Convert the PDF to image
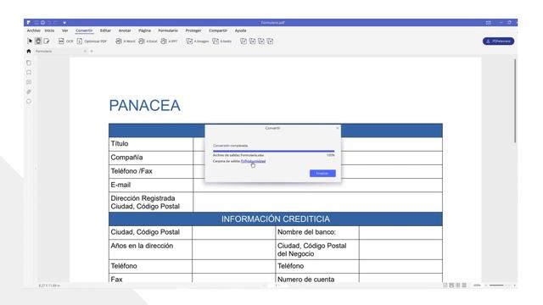Screen dimensions: 543x305 198,42
